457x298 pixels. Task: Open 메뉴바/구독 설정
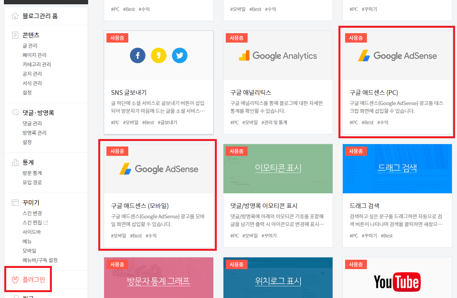(40, 260)
